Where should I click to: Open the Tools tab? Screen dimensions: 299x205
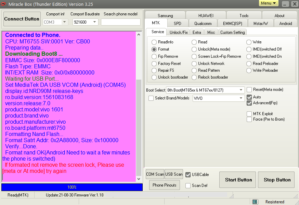click(244, 16)
